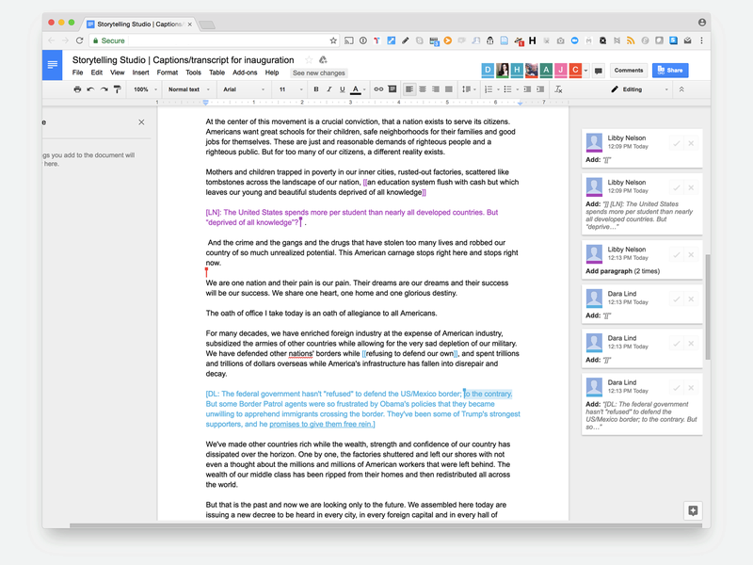Click the vertical page scrollbar
Screen dimensions: 753x565
(708, 308)
